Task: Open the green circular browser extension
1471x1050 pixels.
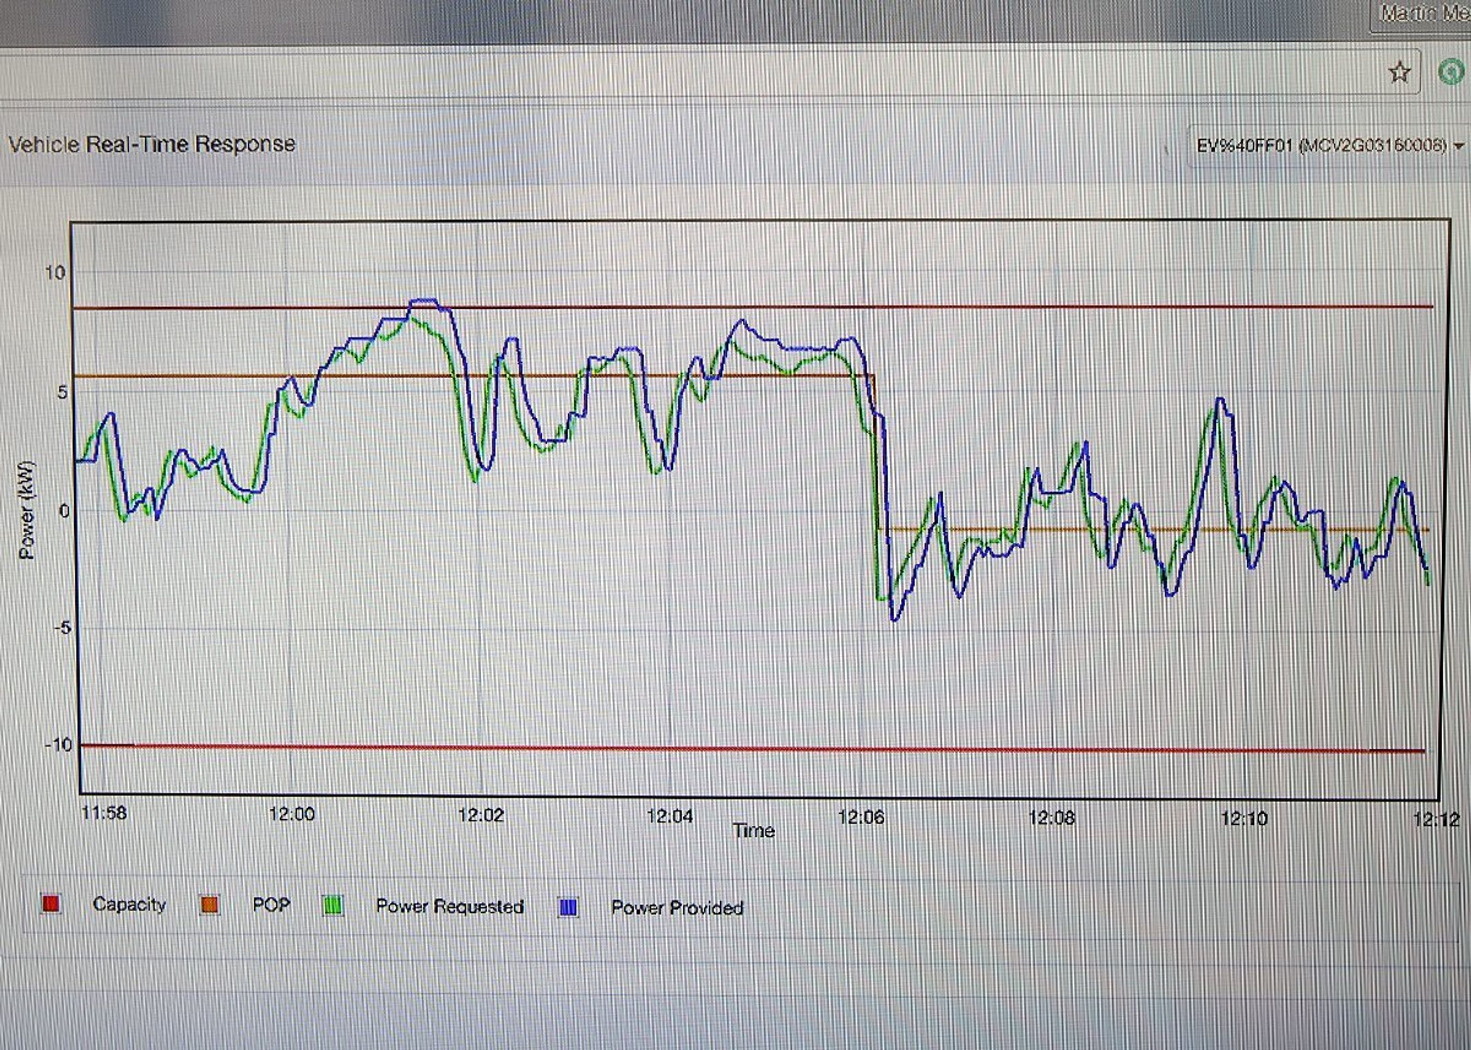Action: pos(1451,72)
